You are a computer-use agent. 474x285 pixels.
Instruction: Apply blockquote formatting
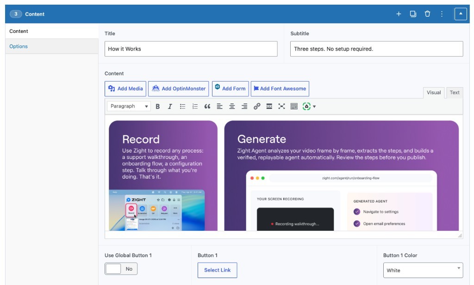207,106
